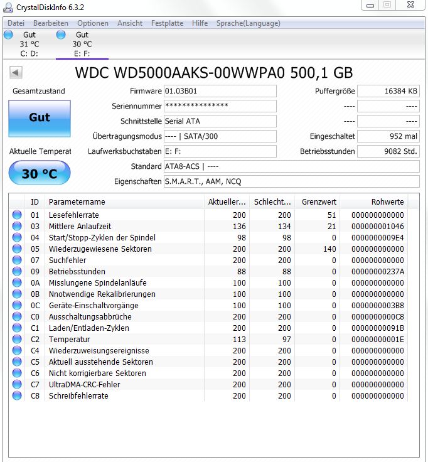Click status icon for Wiederzugewiesene Sektoren
This screenshot has width=428, height=462.
click(17, 249)
